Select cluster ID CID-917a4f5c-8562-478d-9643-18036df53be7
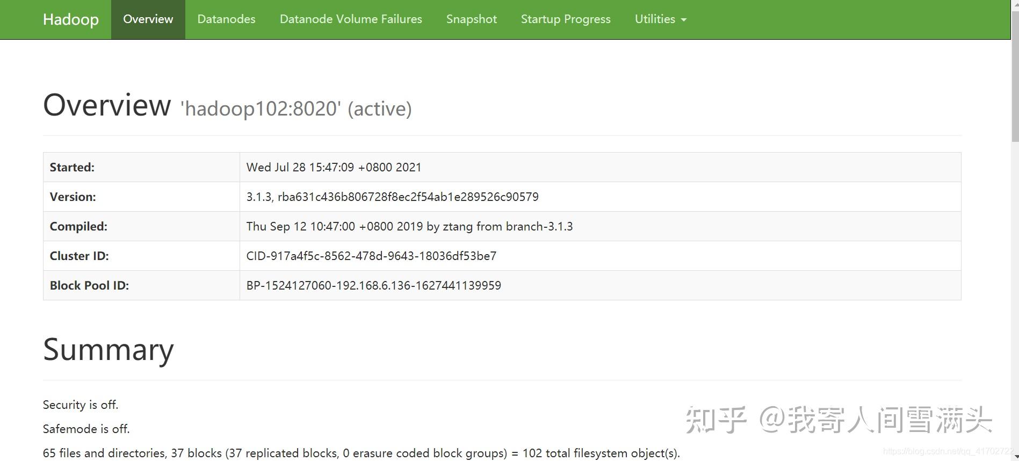The width and height of the screenshot is (1019, 461). click(x=371, y=256)
